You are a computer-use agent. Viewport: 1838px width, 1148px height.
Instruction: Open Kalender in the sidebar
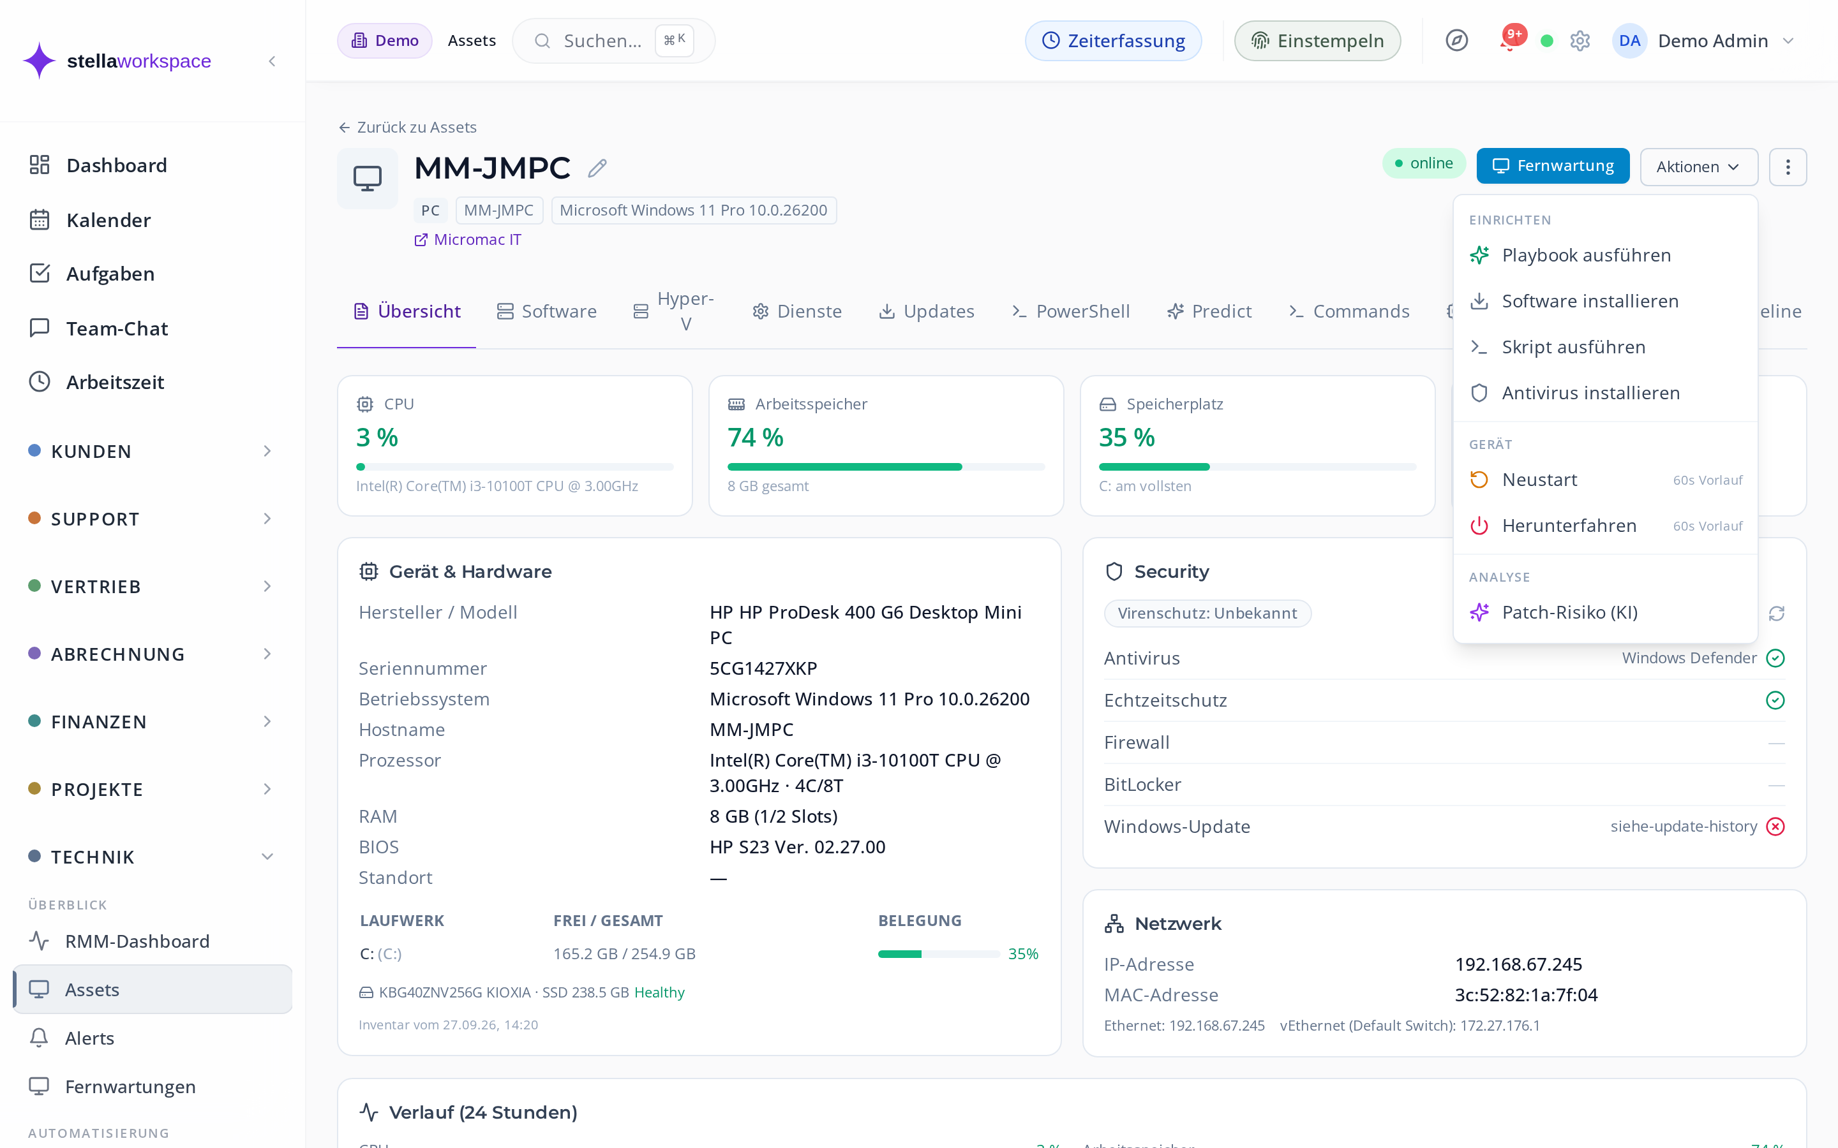[152, 220]
